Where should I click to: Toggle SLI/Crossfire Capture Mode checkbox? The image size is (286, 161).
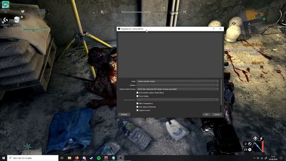click(137, 93)
